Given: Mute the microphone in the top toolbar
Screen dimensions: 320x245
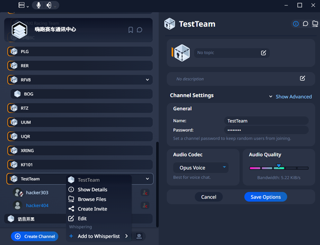Looking at the screenshot, I should (39, 5).
